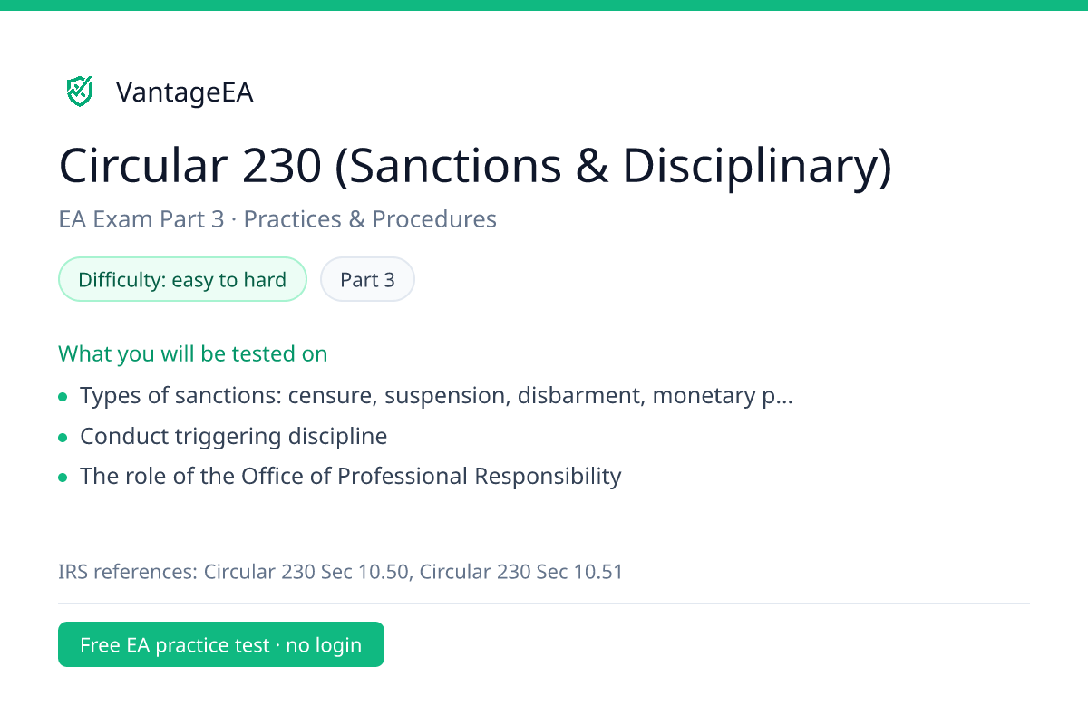Select the Circular 230 Sanctions & Disciplinary heading
The height and width of the screenshot is (725, 1088).
click(x=475, y=166)
